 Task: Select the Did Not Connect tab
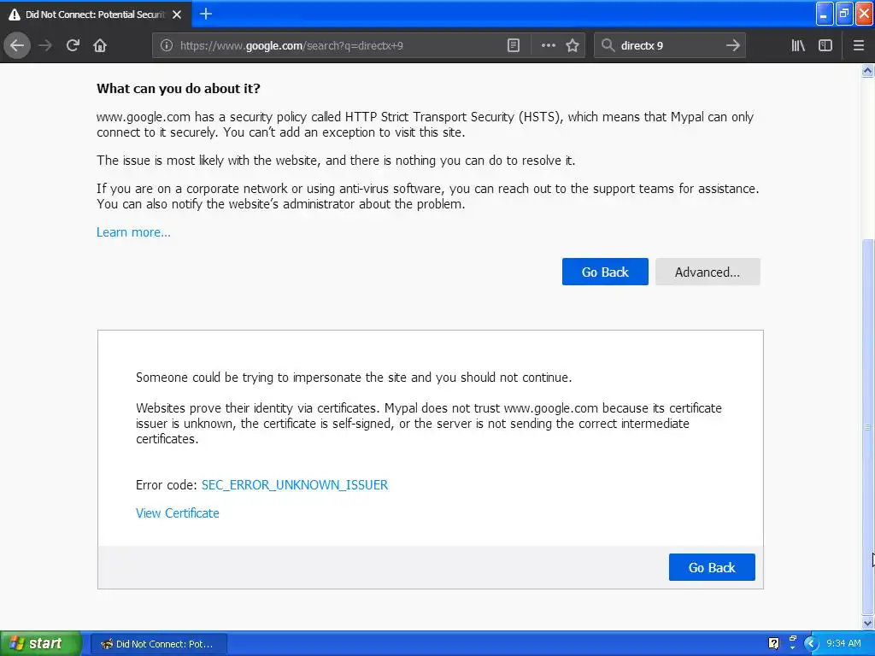(x=96, y=15)
